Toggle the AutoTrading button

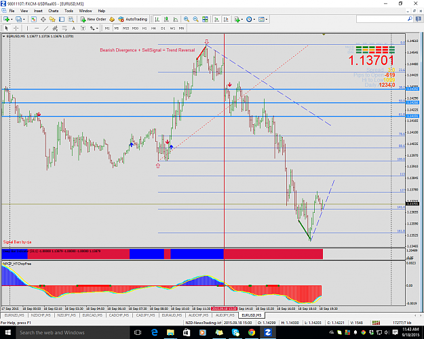133,19
